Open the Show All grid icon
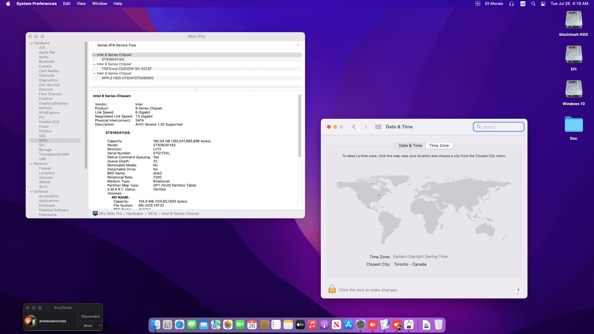The image size is (594, 334). tap(378, 127)
